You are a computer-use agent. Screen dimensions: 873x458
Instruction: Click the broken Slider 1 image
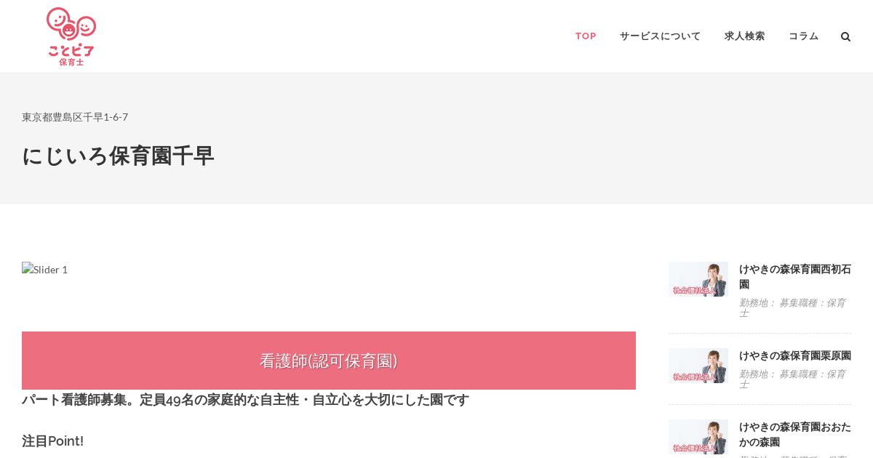(45, 269)
